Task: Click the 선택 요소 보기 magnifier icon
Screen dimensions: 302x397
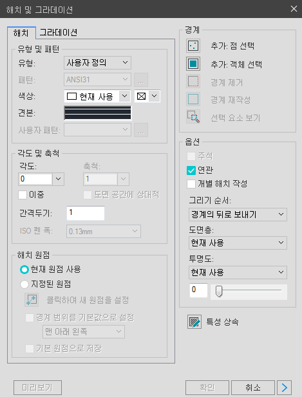Action: point(193,116)
